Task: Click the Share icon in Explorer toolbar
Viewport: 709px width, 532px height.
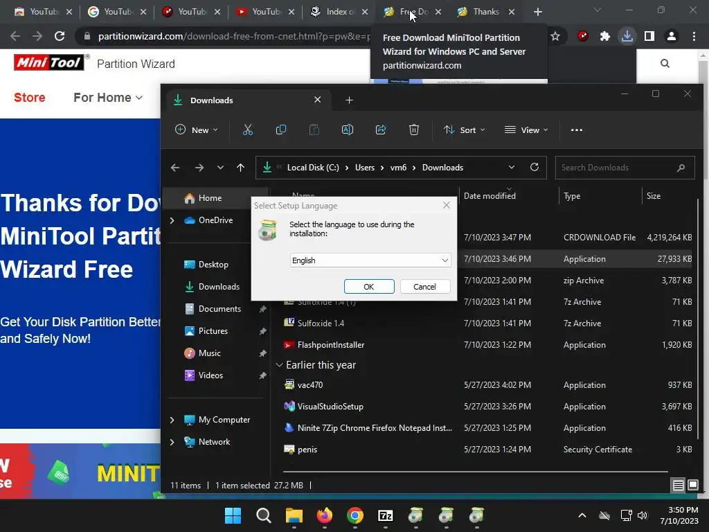Action: point(381,130)
